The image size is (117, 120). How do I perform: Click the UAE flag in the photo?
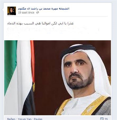20,77
